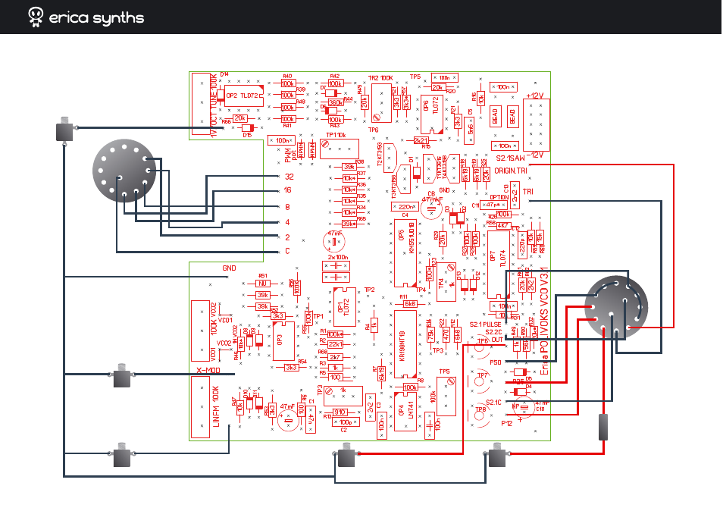
Task: Click the pad label 2
Action: pyautogui.click(x=288, y=237)
